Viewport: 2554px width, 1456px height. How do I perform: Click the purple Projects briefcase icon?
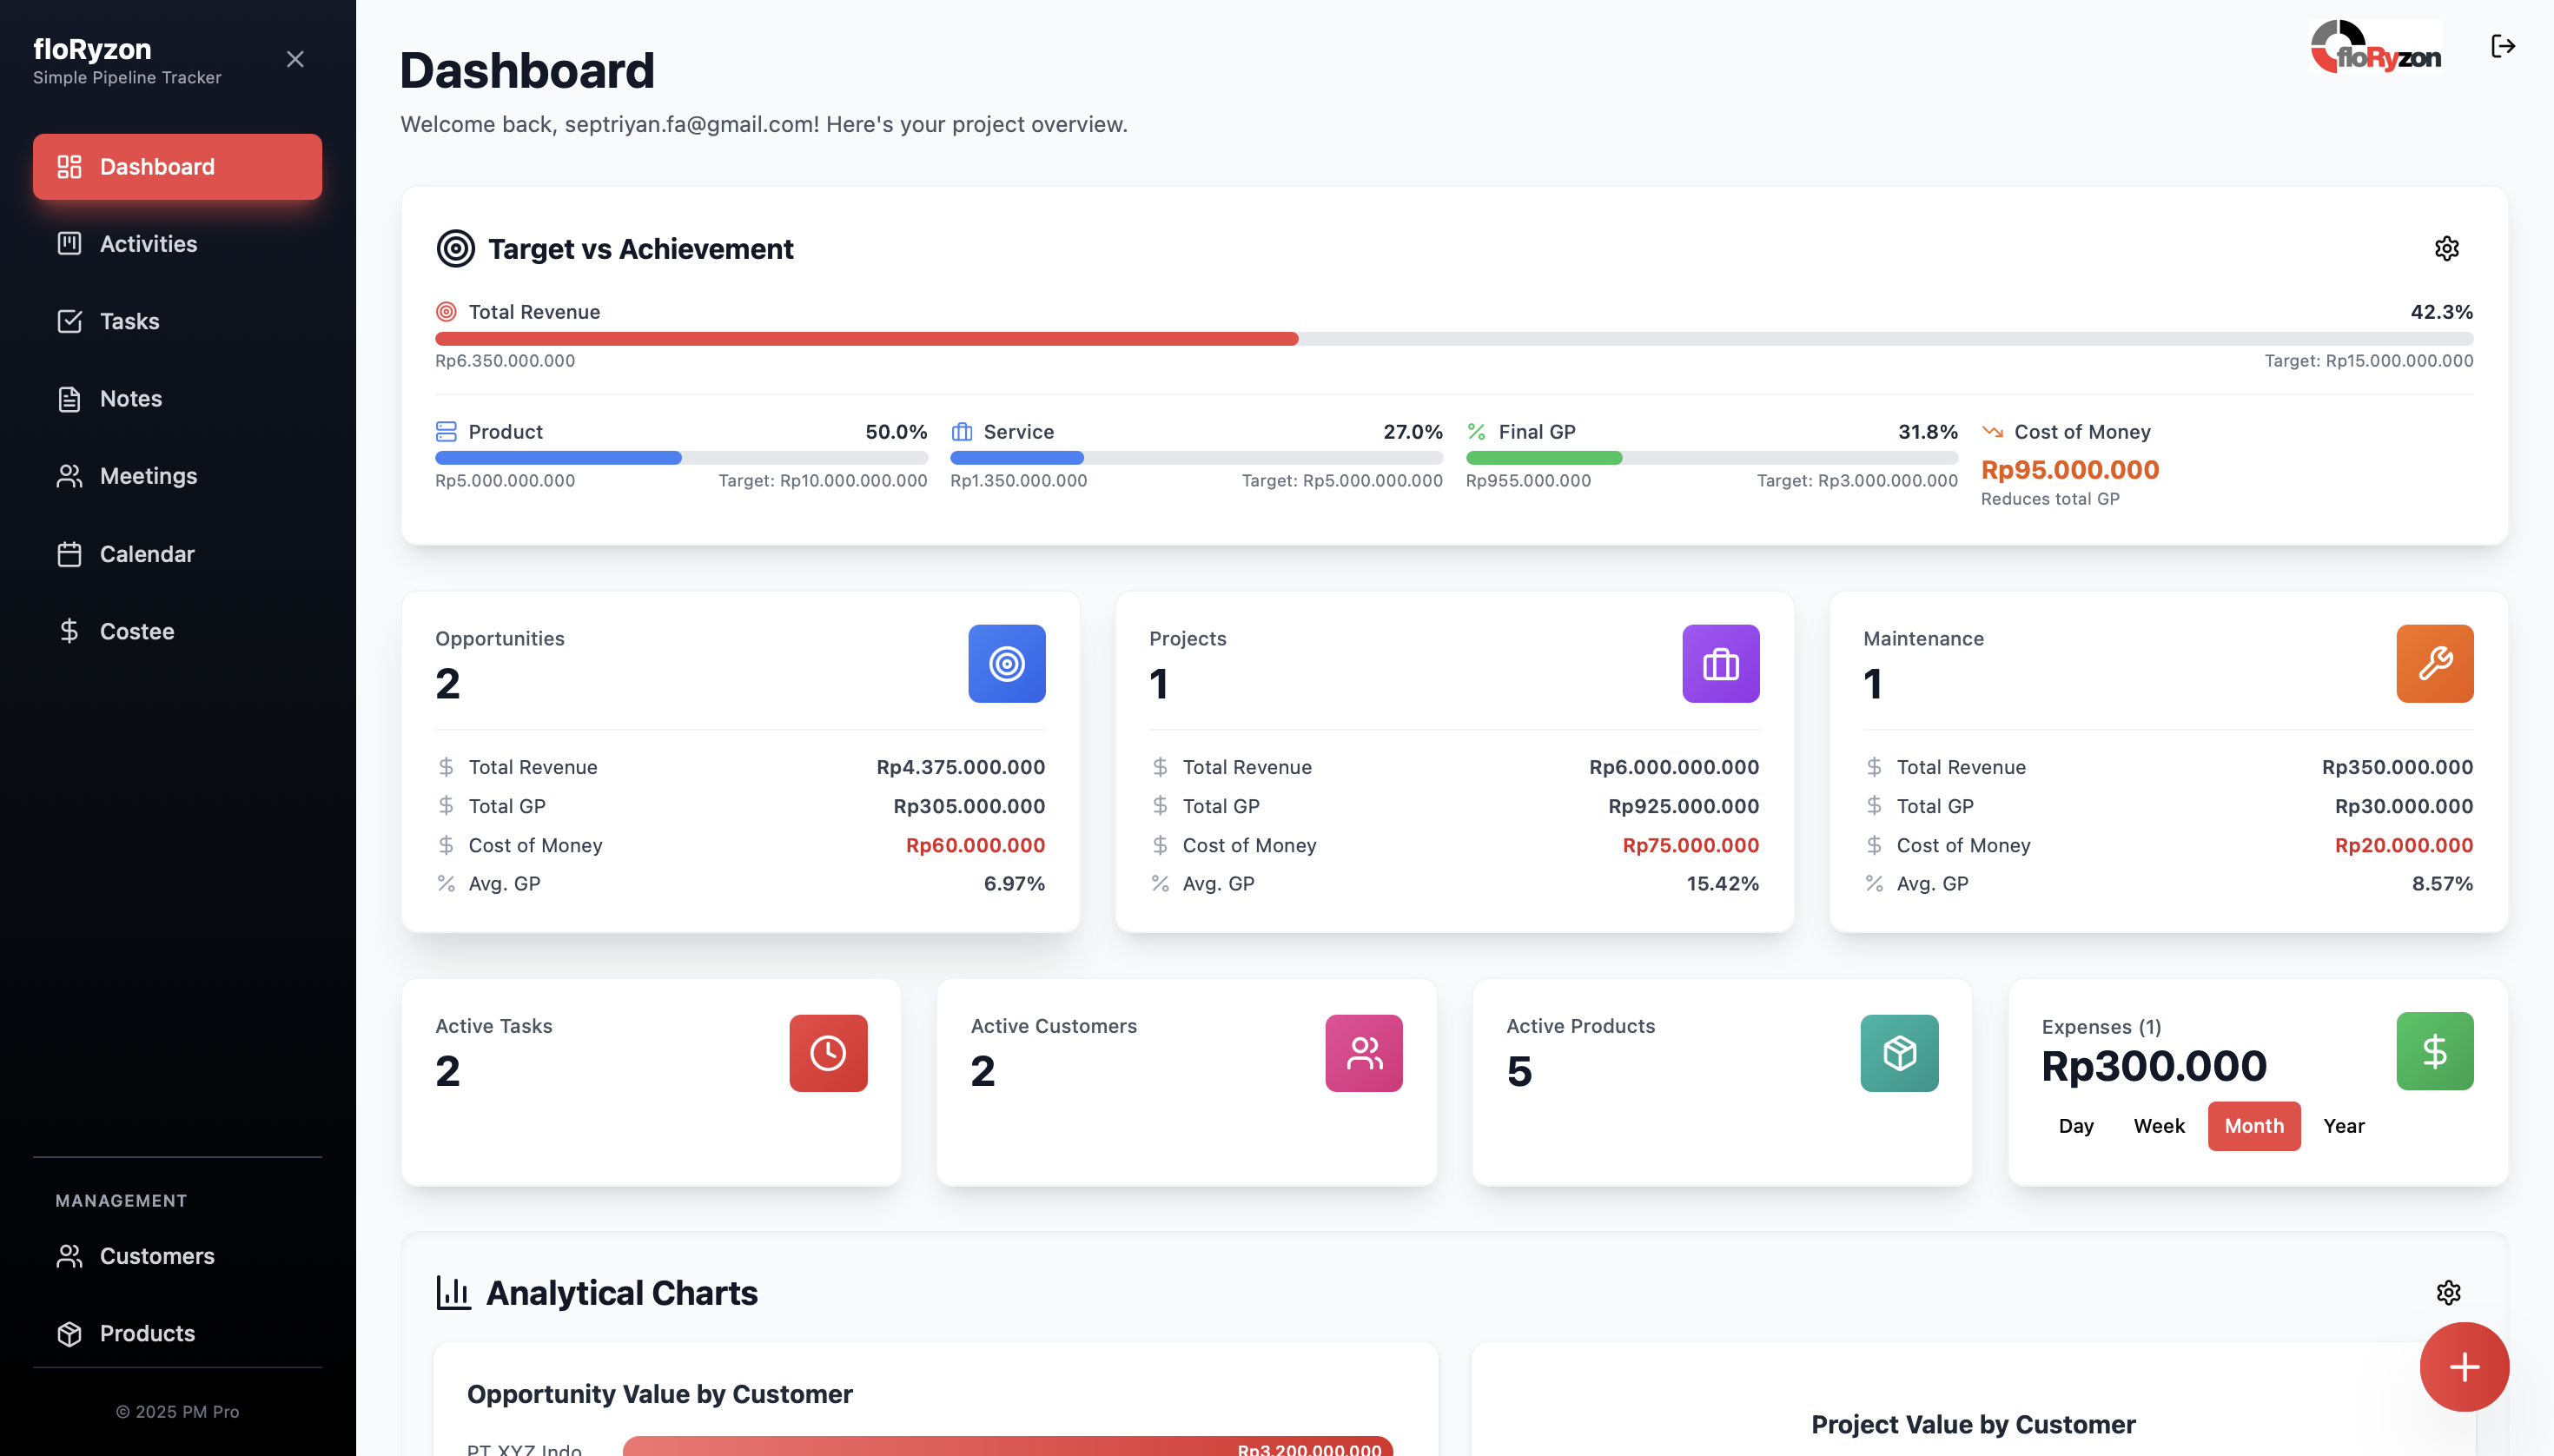(1720, 663)
